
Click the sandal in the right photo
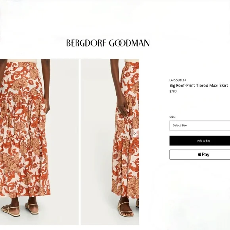point(125,209)
